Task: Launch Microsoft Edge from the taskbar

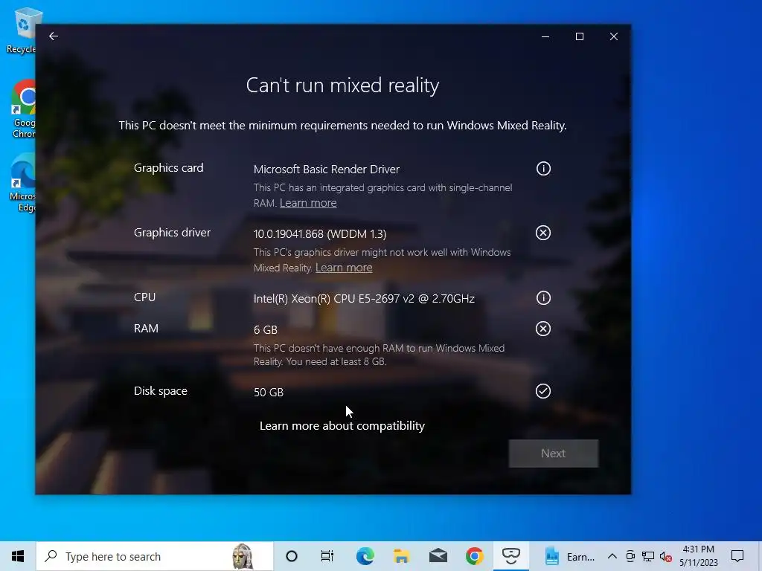Action: point(365,556)
